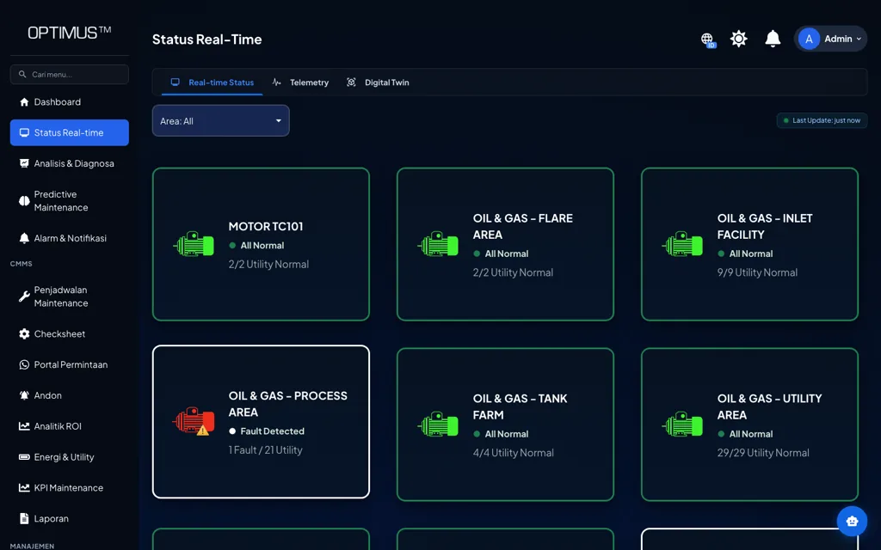Screen dimensions: 881x550
Task: Open Andon menu item
Action: click(69, 395)
